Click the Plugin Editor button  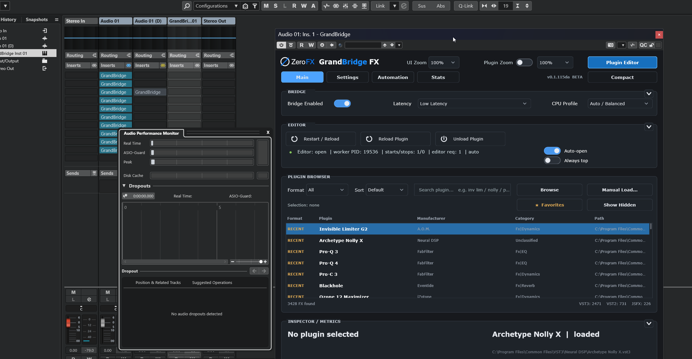coord(622,62)
